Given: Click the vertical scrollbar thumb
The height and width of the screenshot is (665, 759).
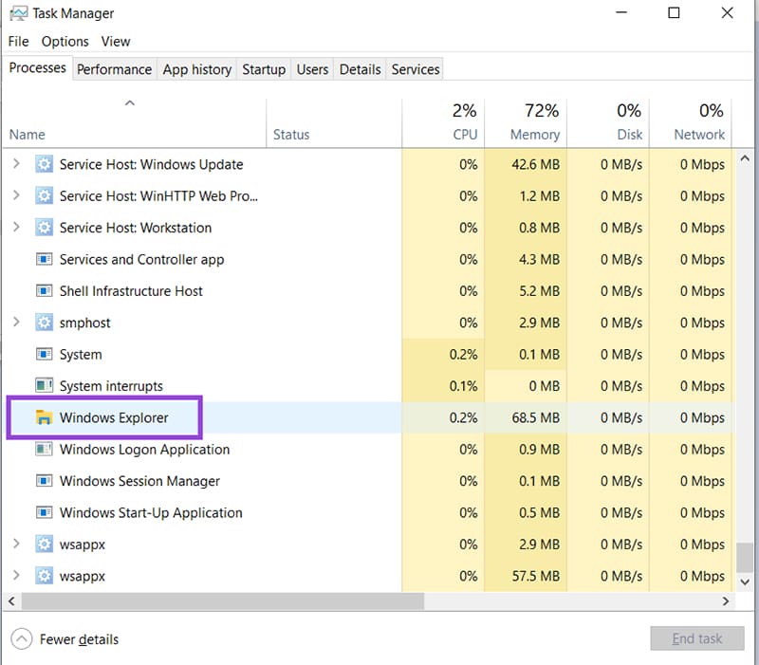Looking at the screenshot, I should click(x=745, y=557).
